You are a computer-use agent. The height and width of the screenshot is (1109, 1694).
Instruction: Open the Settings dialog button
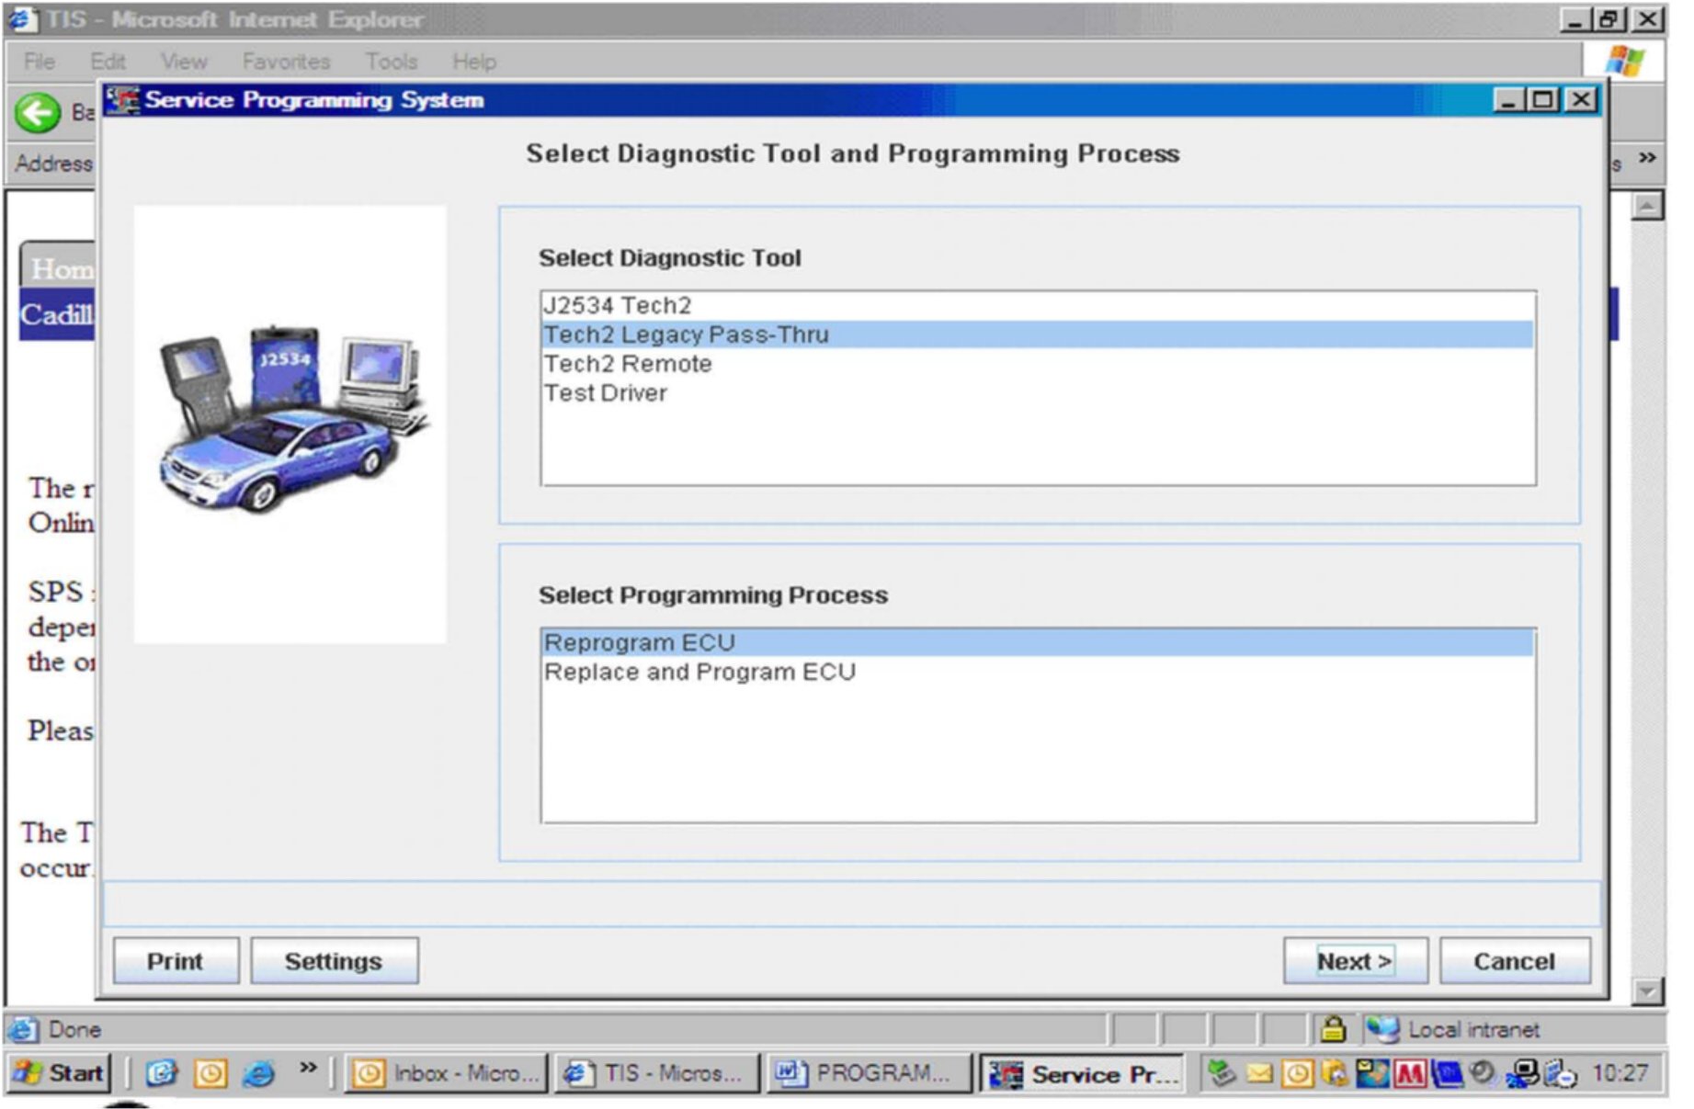[334, 961]
